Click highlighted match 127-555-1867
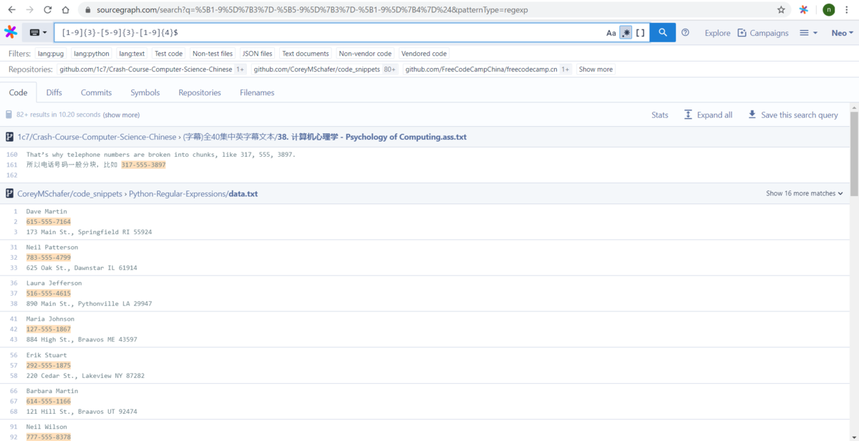This screenshot has width=859, height=441. coord(49,329)
